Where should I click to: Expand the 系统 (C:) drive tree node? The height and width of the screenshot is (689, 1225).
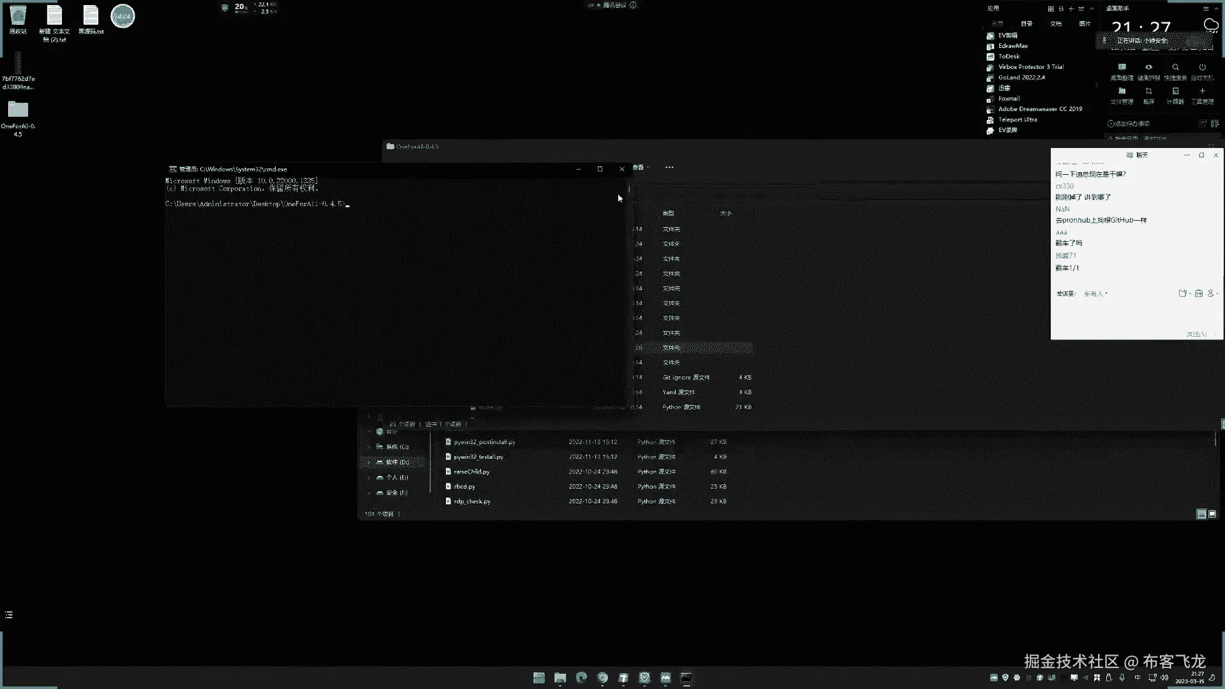[369, 447]
